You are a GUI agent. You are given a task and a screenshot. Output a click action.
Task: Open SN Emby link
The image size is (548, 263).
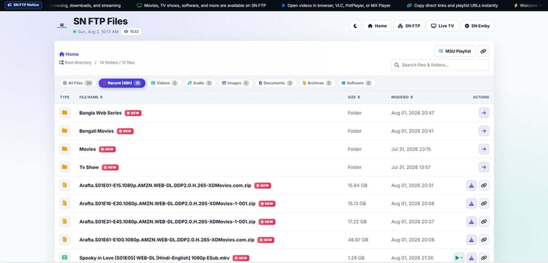click(477, 25)
